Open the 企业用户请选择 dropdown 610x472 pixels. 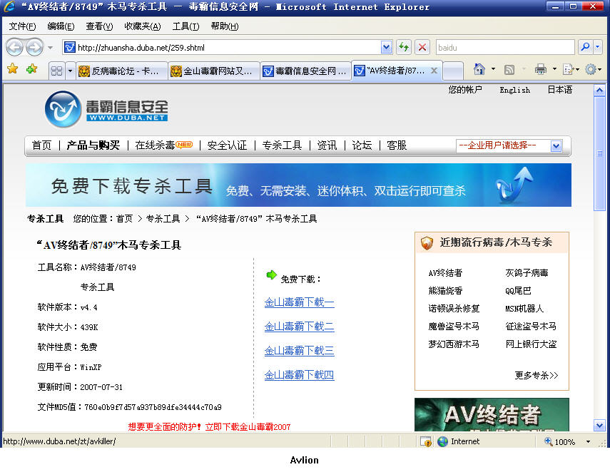556,145
